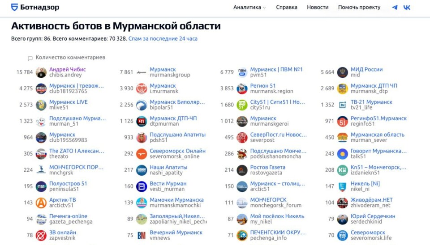This screenshot has height=245, width=430.
Task: Click the Арктик-ТВ orange avatar icon
Action: point(41,203)
